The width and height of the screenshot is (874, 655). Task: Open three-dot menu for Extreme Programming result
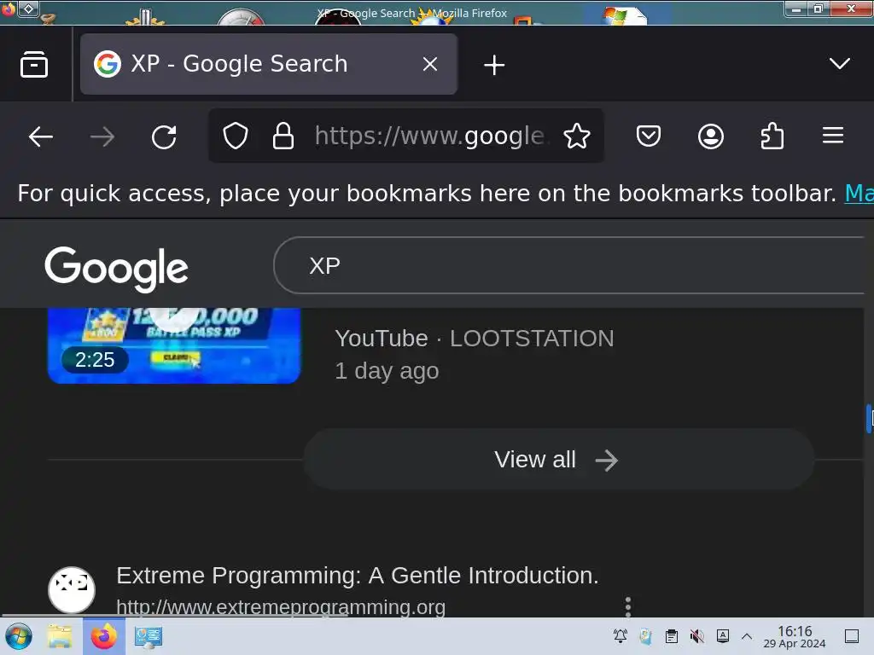[x=627, y=606]
